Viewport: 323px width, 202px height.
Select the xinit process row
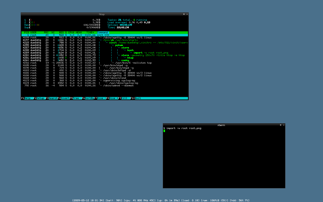click(x=105, y=43)
